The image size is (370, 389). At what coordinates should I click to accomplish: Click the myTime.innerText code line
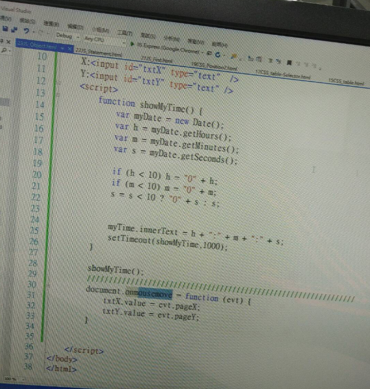pyautogui.click(x=195, y=234)
